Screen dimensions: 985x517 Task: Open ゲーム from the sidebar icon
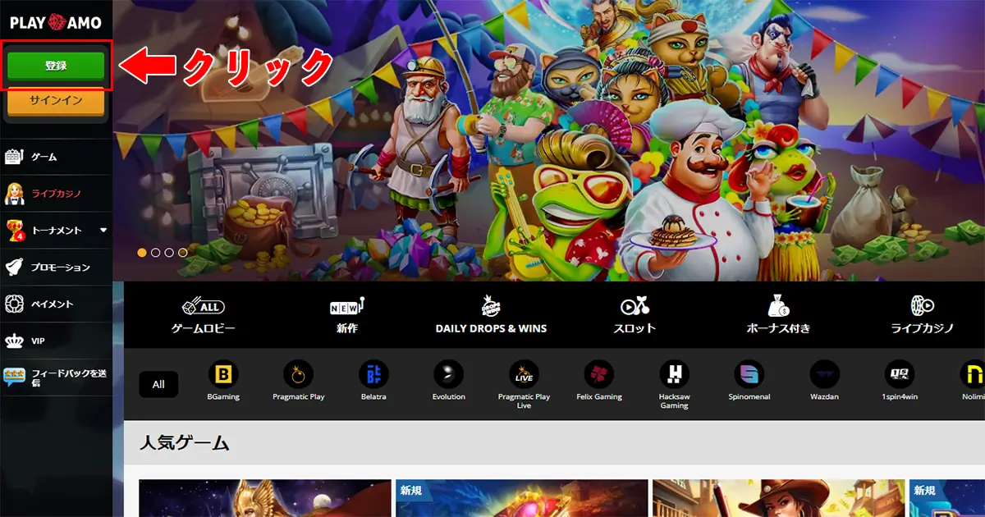(15, 156)
